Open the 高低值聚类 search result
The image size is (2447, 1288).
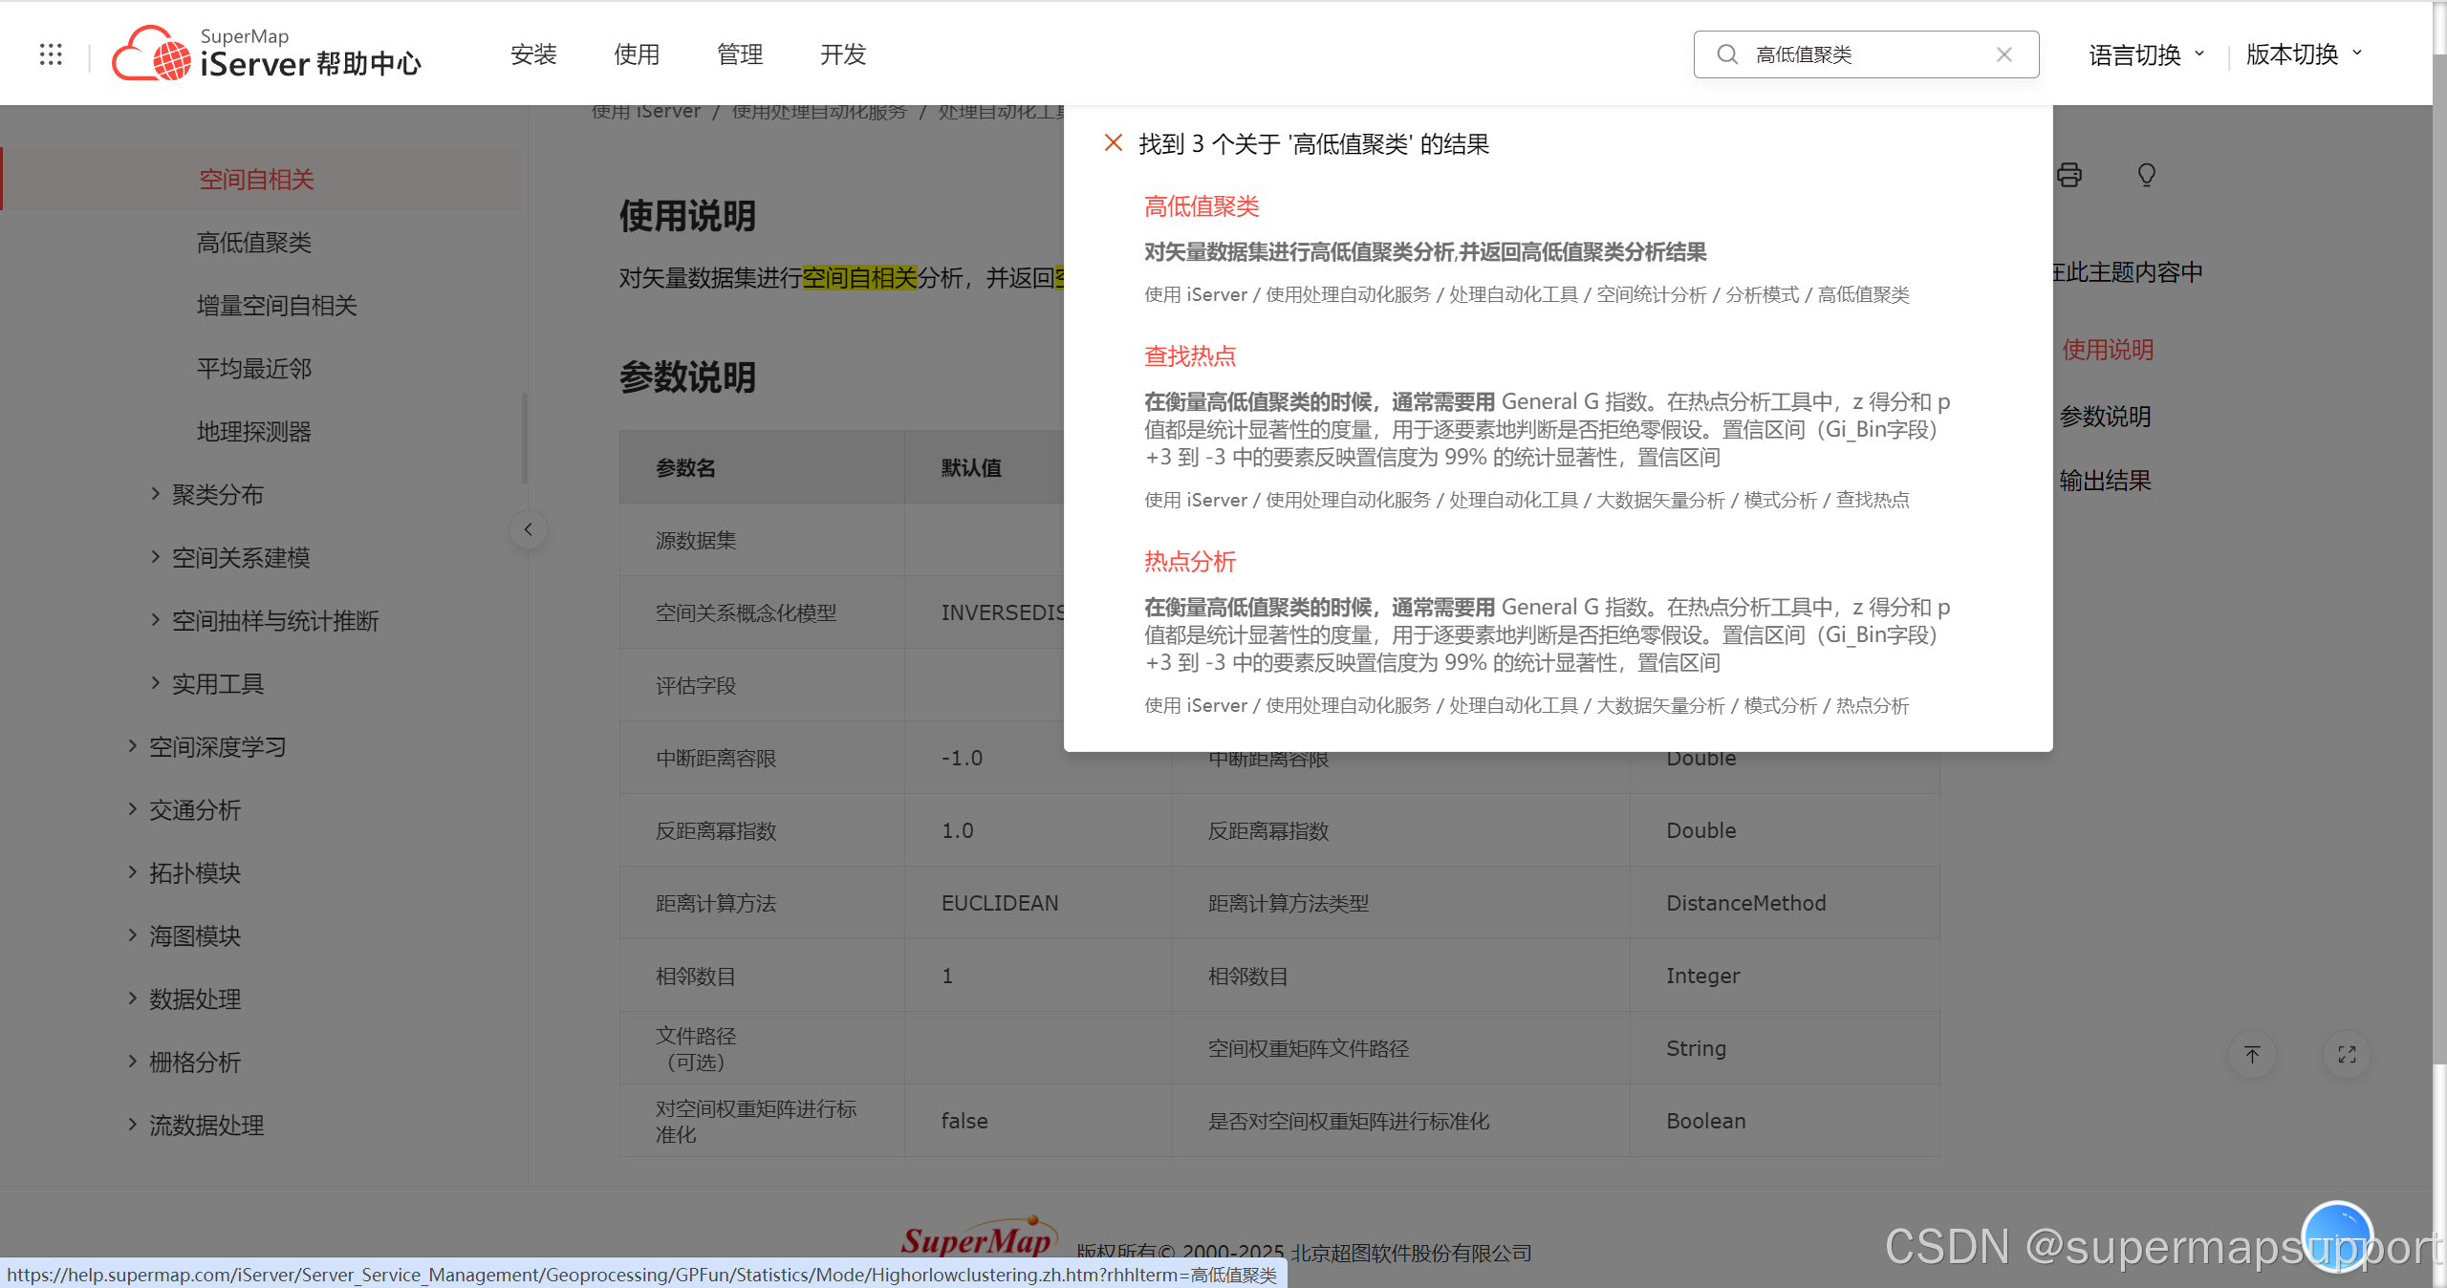(x=1202, y=206)
